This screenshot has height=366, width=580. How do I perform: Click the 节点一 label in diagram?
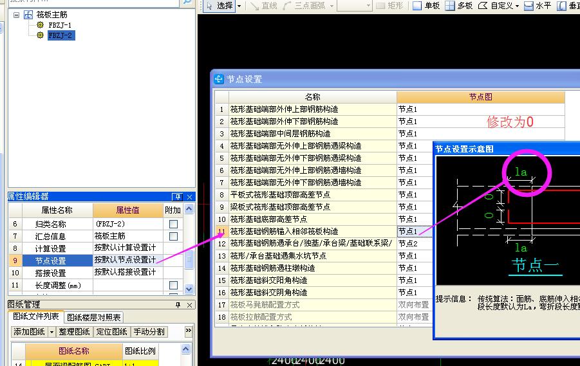(x=535, y=266)
